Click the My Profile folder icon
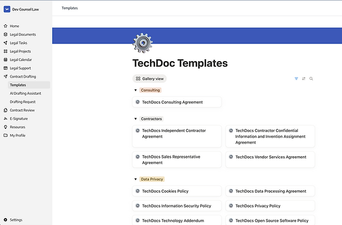Viewport: 342px width, 225px height. (x=6, y=135)
